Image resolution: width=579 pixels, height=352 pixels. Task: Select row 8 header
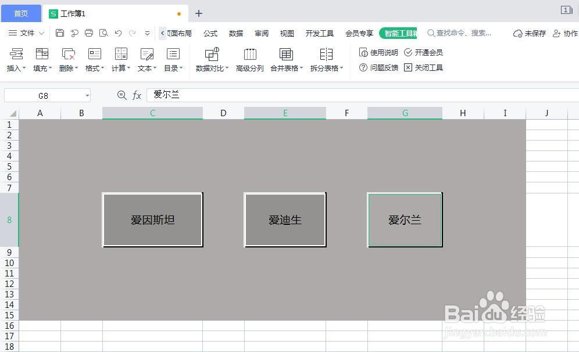point(9,220)
